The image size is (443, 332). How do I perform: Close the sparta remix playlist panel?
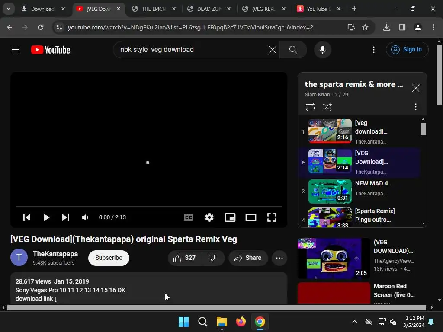pyautogui.click(x=415, y=88)
